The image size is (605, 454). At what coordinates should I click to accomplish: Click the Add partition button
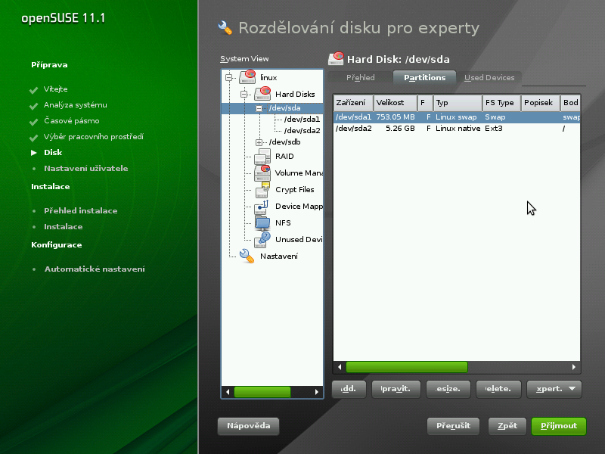click(349, 389)
